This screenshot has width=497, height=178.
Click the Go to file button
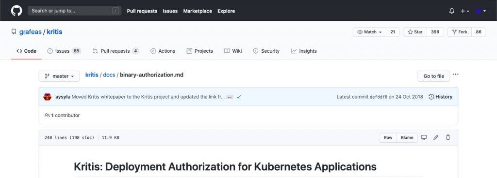[433, 76]
